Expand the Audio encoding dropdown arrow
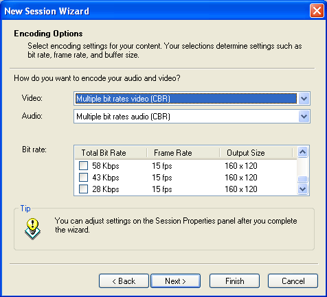Image resolution: width=327 pixels, height=297 pixels. click(x=304, y=117)
